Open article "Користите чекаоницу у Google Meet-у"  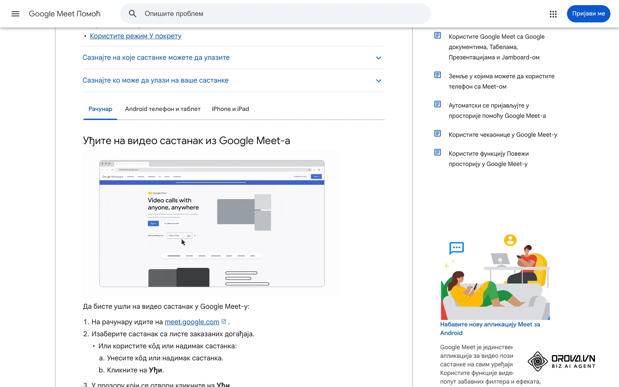503,135
